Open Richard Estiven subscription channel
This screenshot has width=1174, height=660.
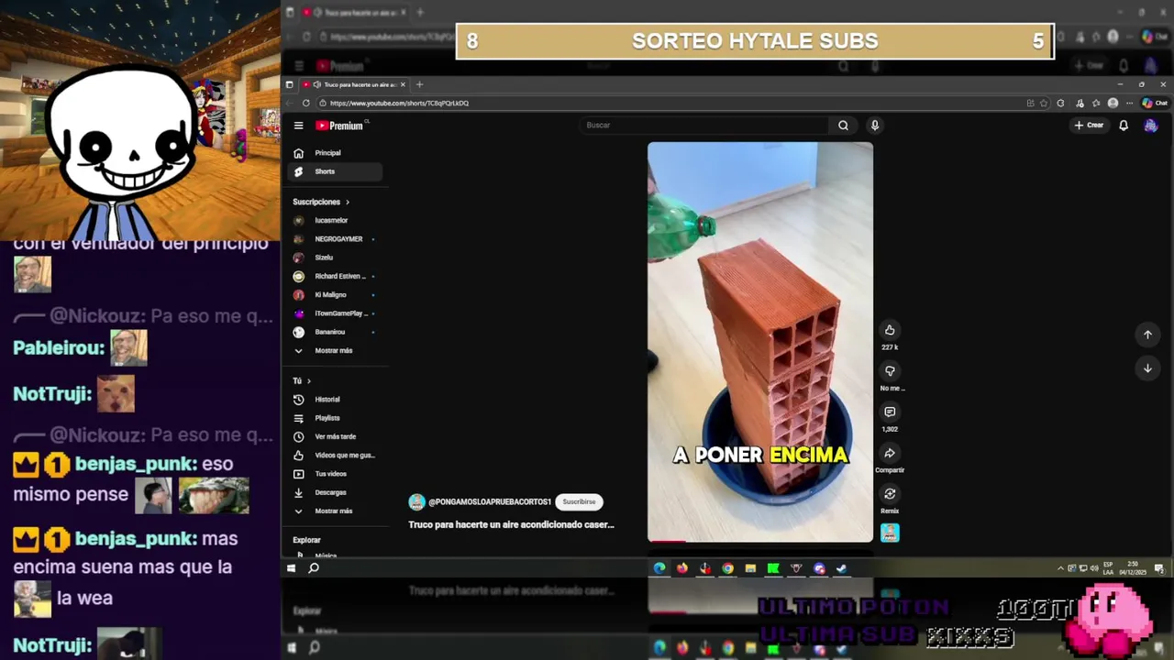[x=336, y=276]
